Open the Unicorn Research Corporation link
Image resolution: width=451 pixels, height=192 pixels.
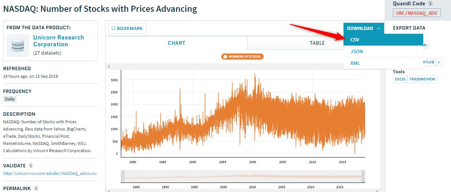point(59,41)
